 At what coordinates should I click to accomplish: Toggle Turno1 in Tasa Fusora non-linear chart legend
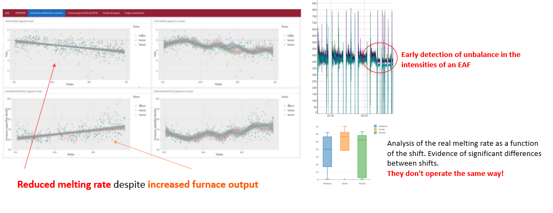(288, 35)
